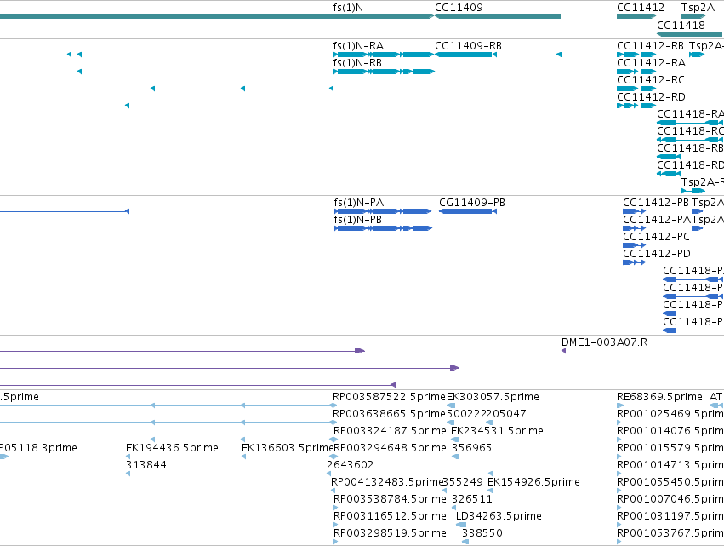Select protein fs(1)N-PB
This screenshot has width=724, height=546.
[358, 220]
